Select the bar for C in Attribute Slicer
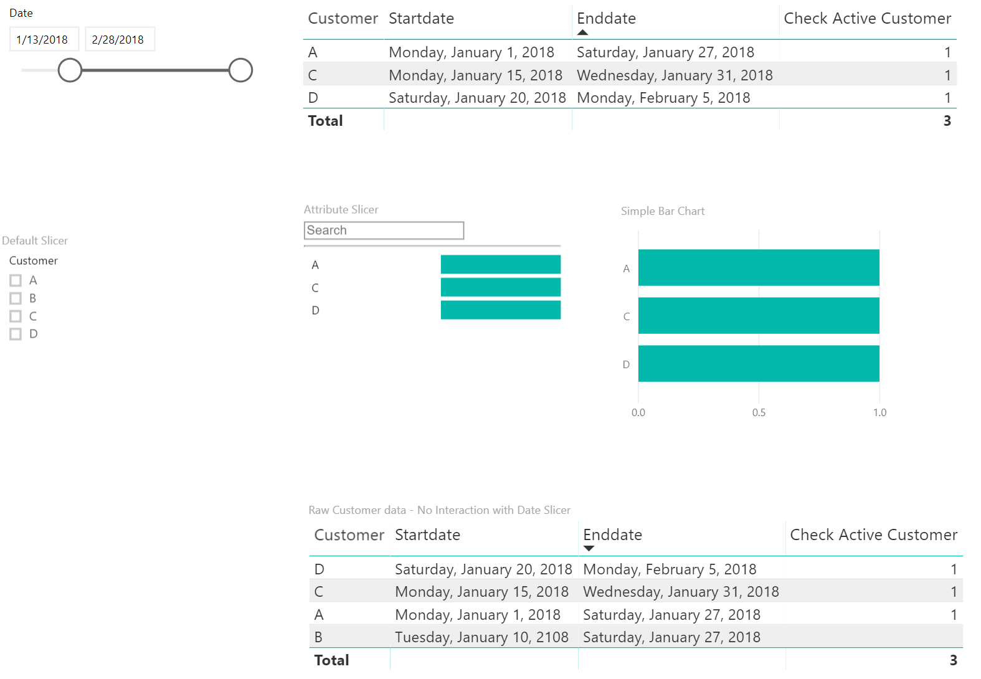 point(501,287)
